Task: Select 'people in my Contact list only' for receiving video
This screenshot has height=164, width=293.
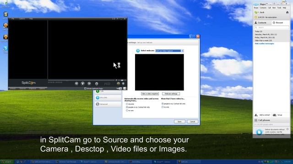Action: click(x=127, y=108)
